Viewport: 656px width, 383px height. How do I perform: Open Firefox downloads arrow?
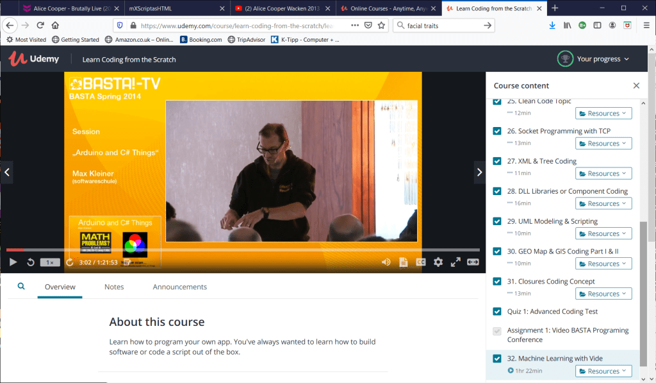tap(552, 25)
